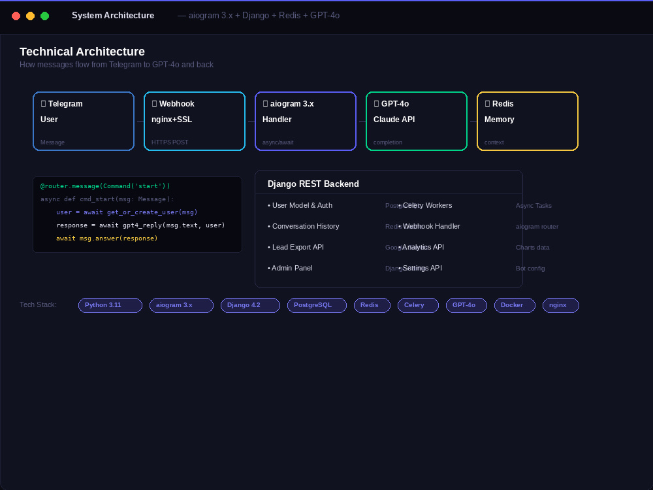Click the aiogram 3.x tech tag
Viewport: 653px width, 490px height.
coord(182,305)
